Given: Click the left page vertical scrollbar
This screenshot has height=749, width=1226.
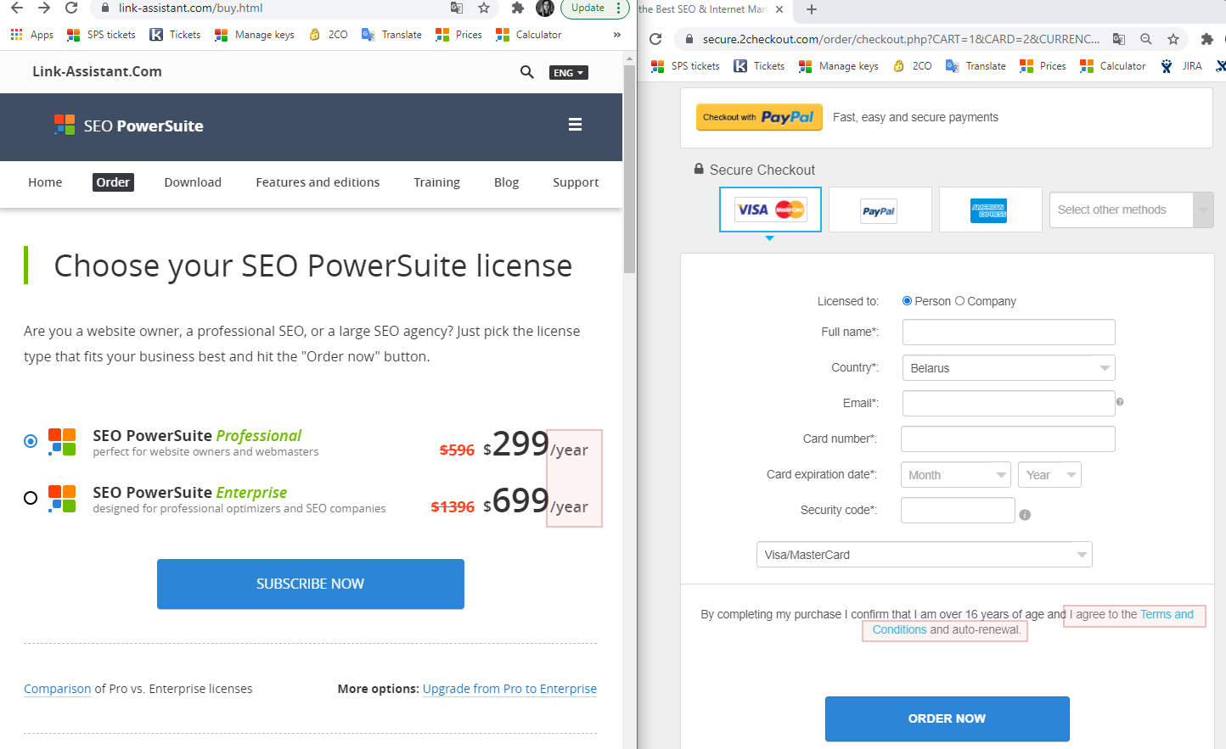Looking at the screenshot, I should [x=629, y=170].
